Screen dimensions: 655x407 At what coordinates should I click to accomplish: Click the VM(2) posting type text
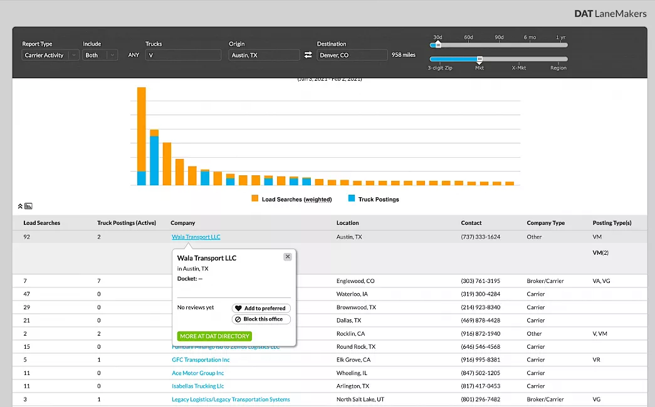(x=600, y=252)
